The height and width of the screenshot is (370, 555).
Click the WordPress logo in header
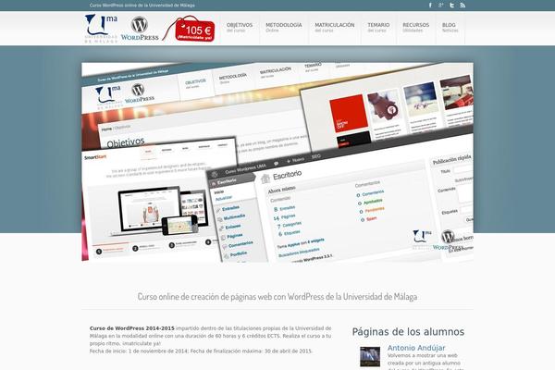(x=140, y=29)
